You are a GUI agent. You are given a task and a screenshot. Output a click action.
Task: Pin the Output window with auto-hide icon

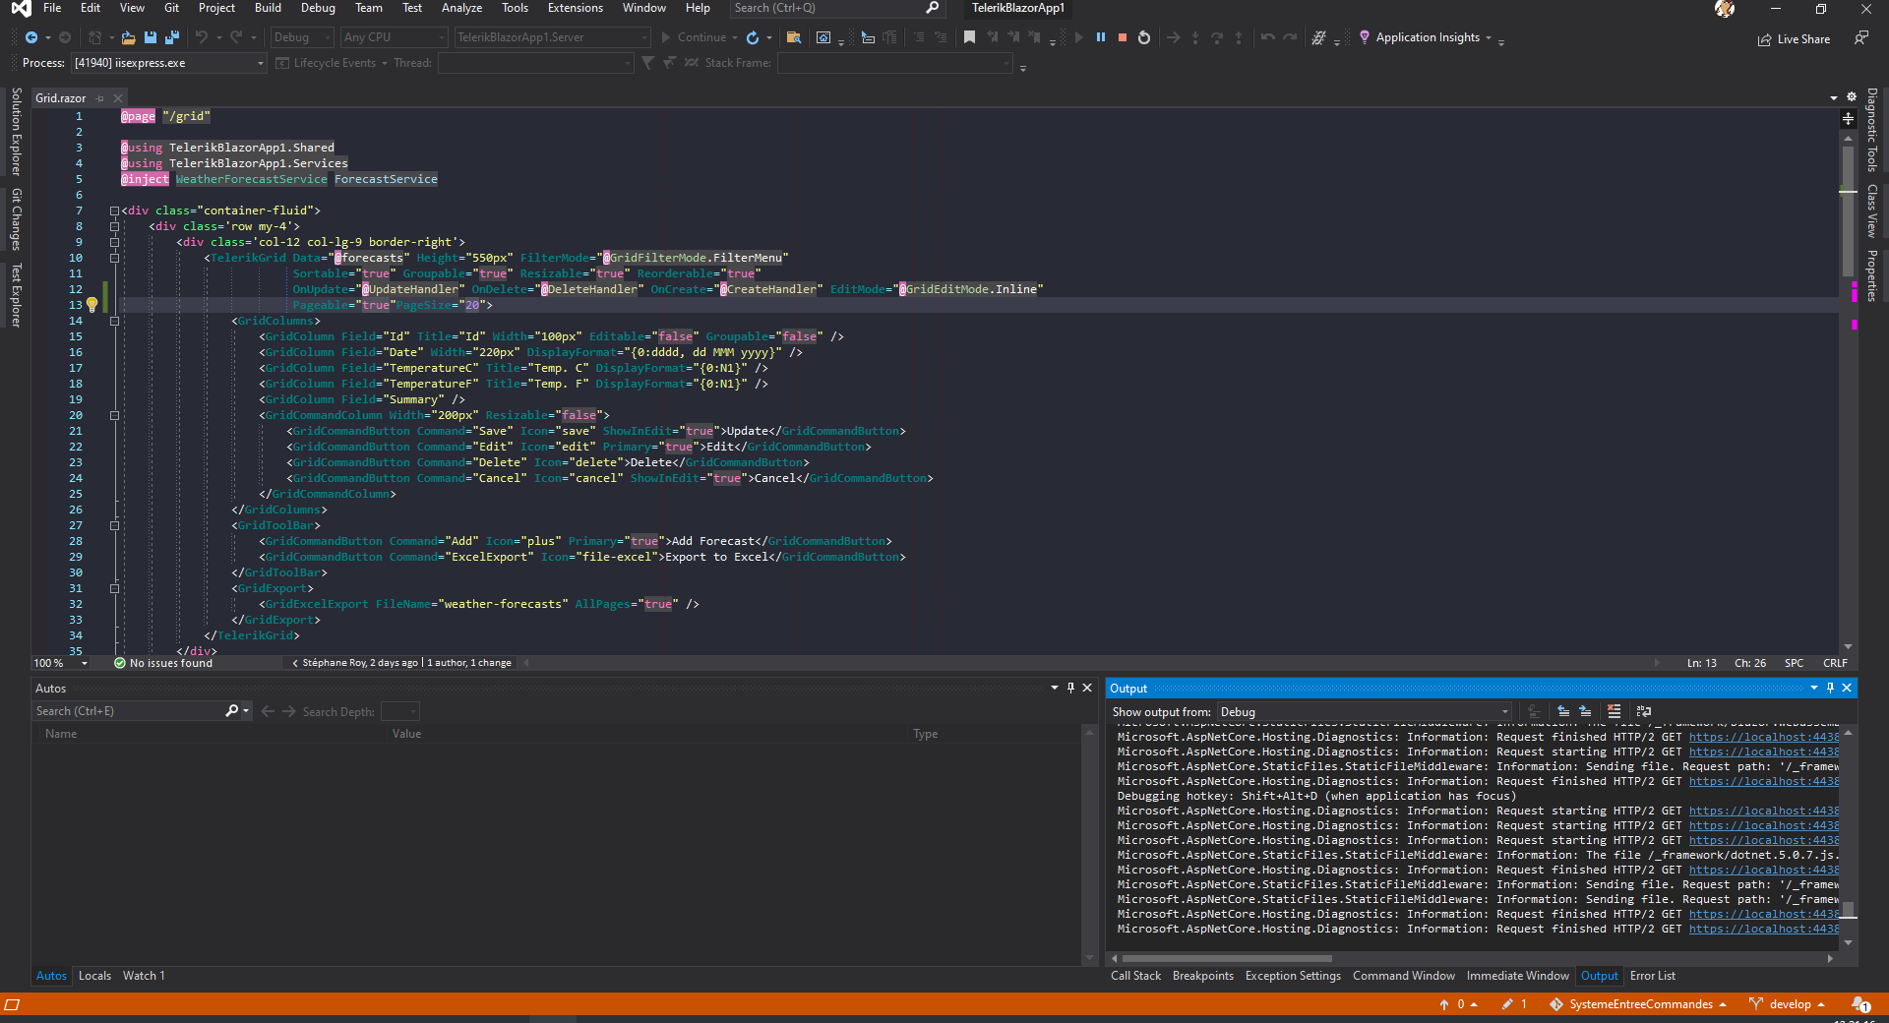coord(1830,688)
